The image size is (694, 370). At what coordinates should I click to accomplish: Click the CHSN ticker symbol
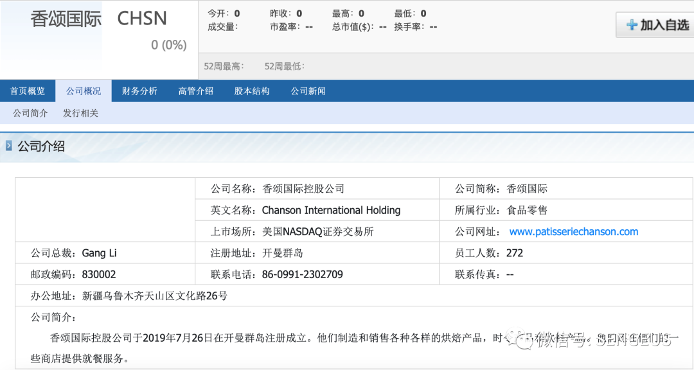click(x=142, y=19)
